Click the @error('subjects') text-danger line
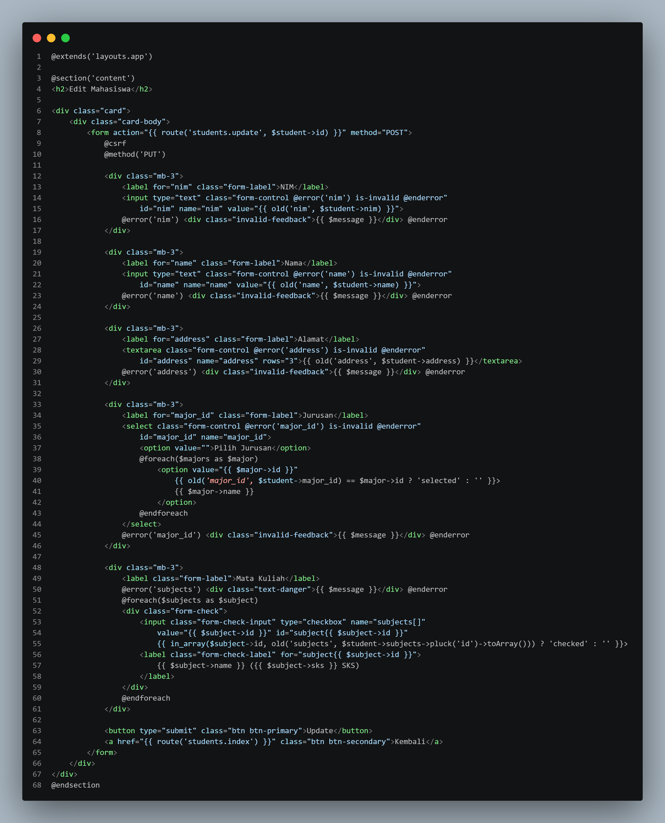The image size is (665, 823). click(x=285, y=589)
